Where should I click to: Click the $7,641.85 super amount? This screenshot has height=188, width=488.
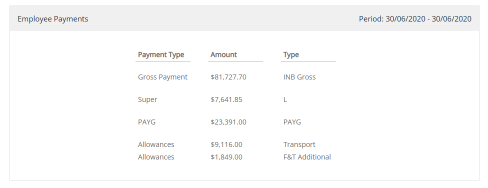coord(226,99)
